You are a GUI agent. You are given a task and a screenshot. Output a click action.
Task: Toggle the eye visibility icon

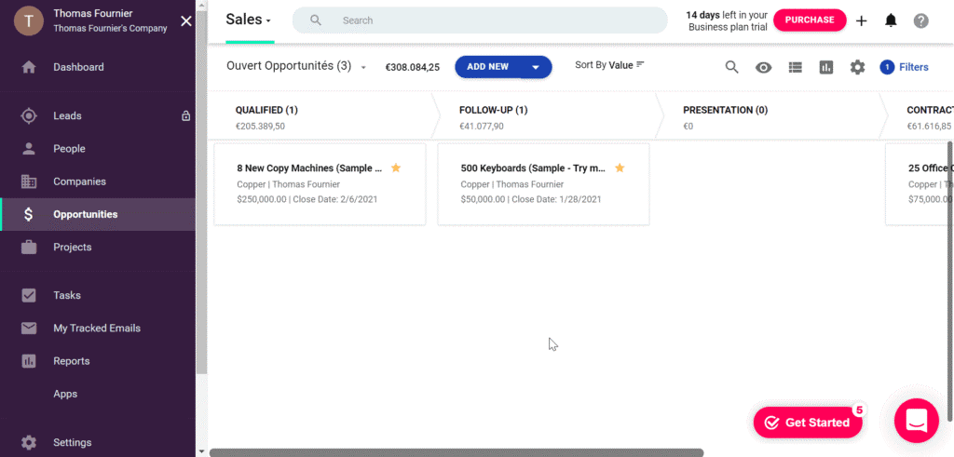coord(764,67)
